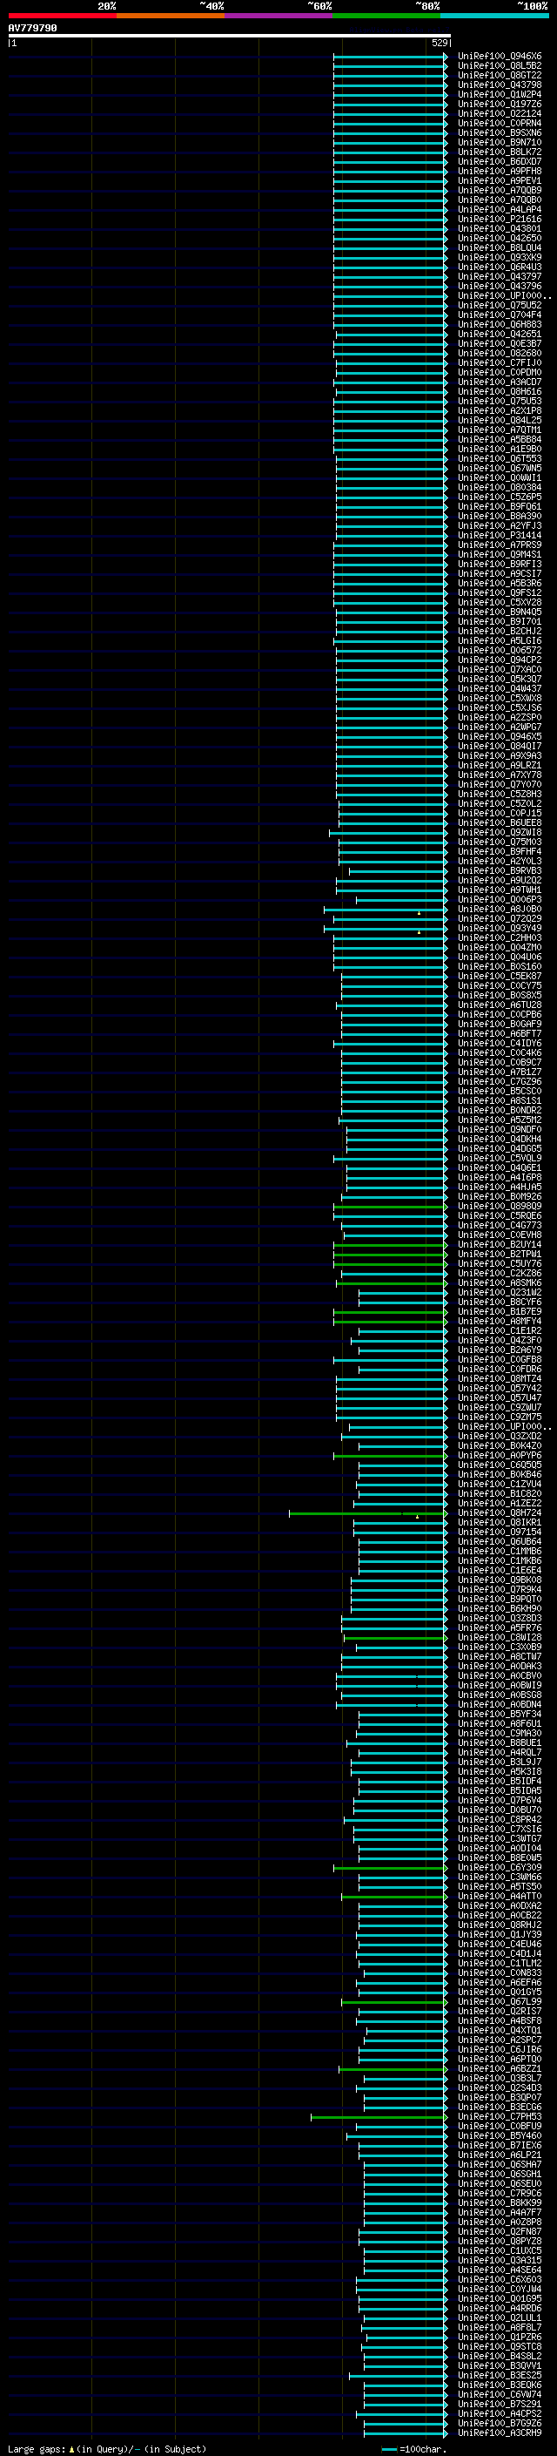Select hit label UniRef100_C5UY76

tap(500, 1263)
